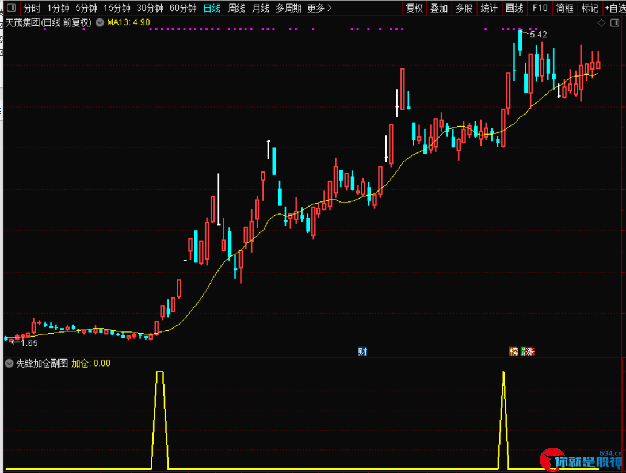This screenshot has height=473, width=626.
Task: Open the 财 financial report marker
Action: [362, 352]
